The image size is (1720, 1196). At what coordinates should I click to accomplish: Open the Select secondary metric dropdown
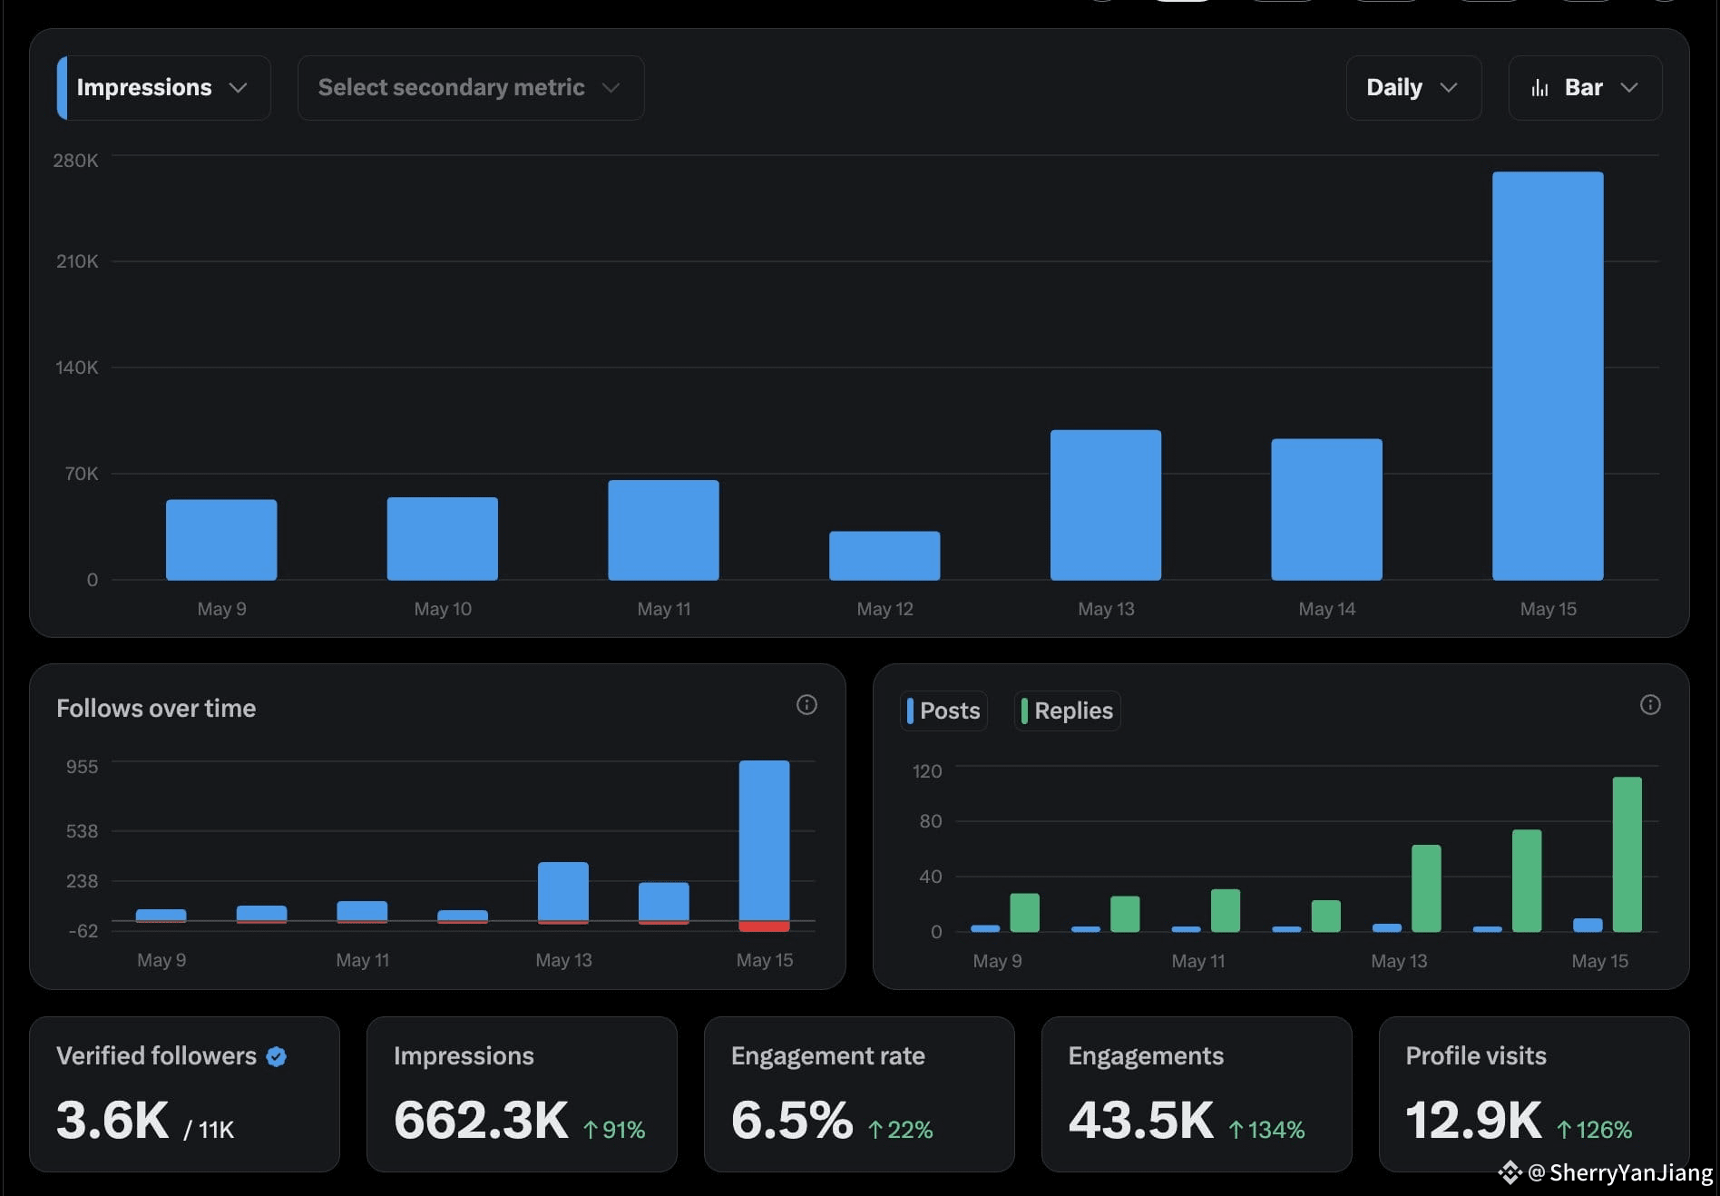pos(471,88)
